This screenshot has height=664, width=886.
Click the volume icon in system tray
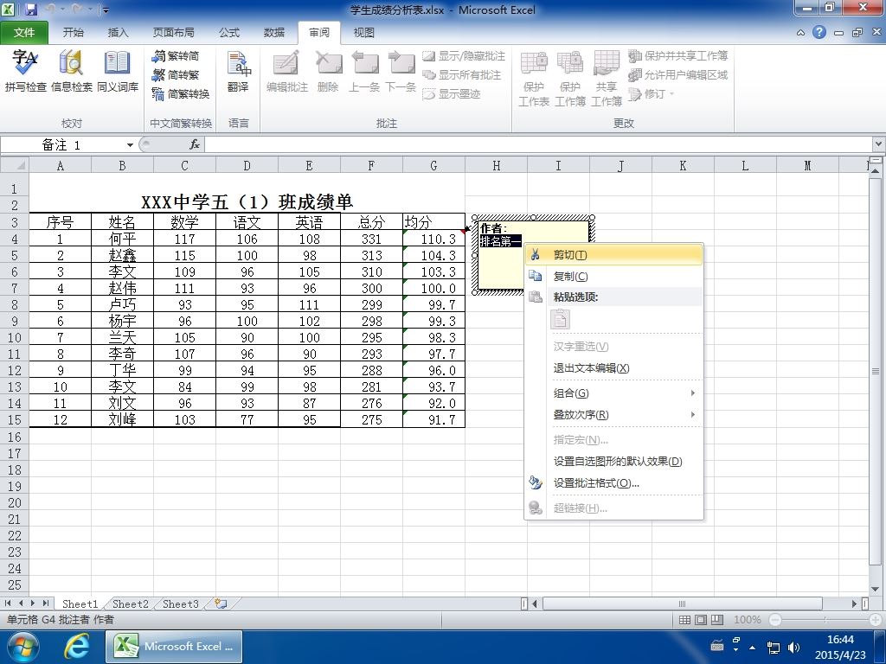pyautogui.click(x=794, y=647)
